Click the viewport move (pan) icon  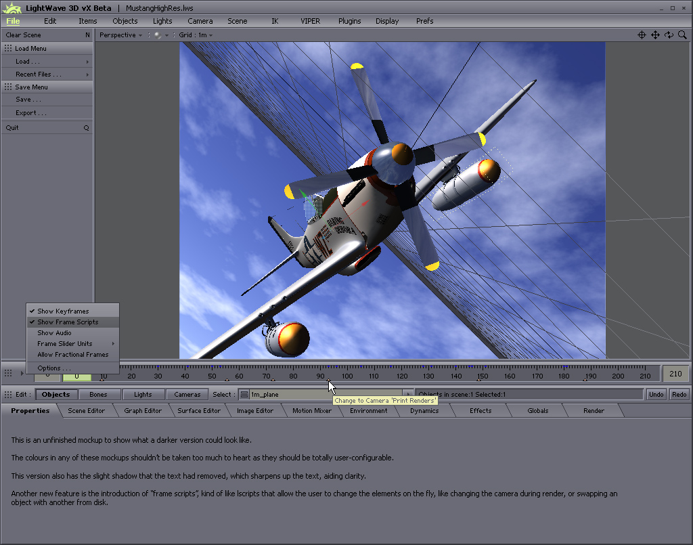coord(655,35)
